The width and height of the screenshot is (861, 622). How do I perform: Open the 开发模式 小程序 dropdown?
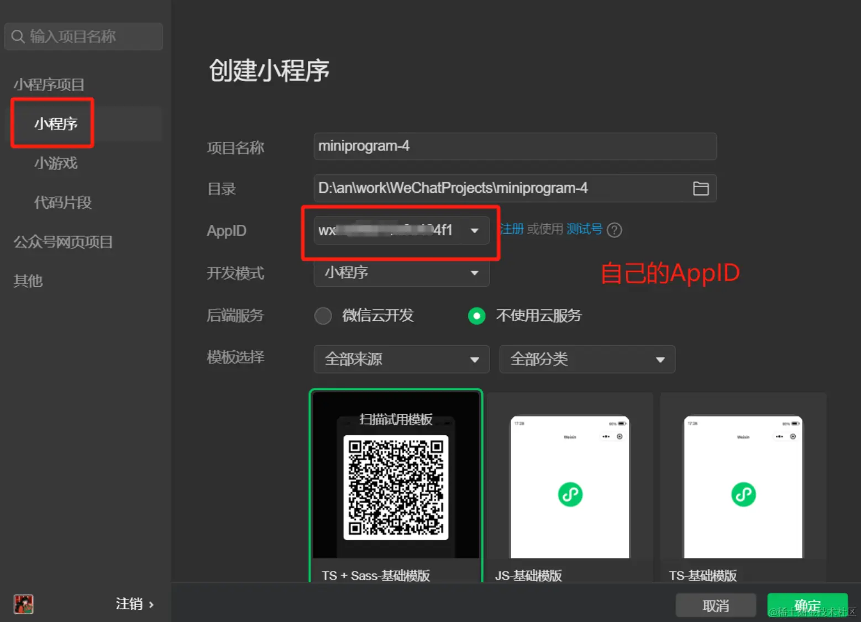tap(401, 273)
